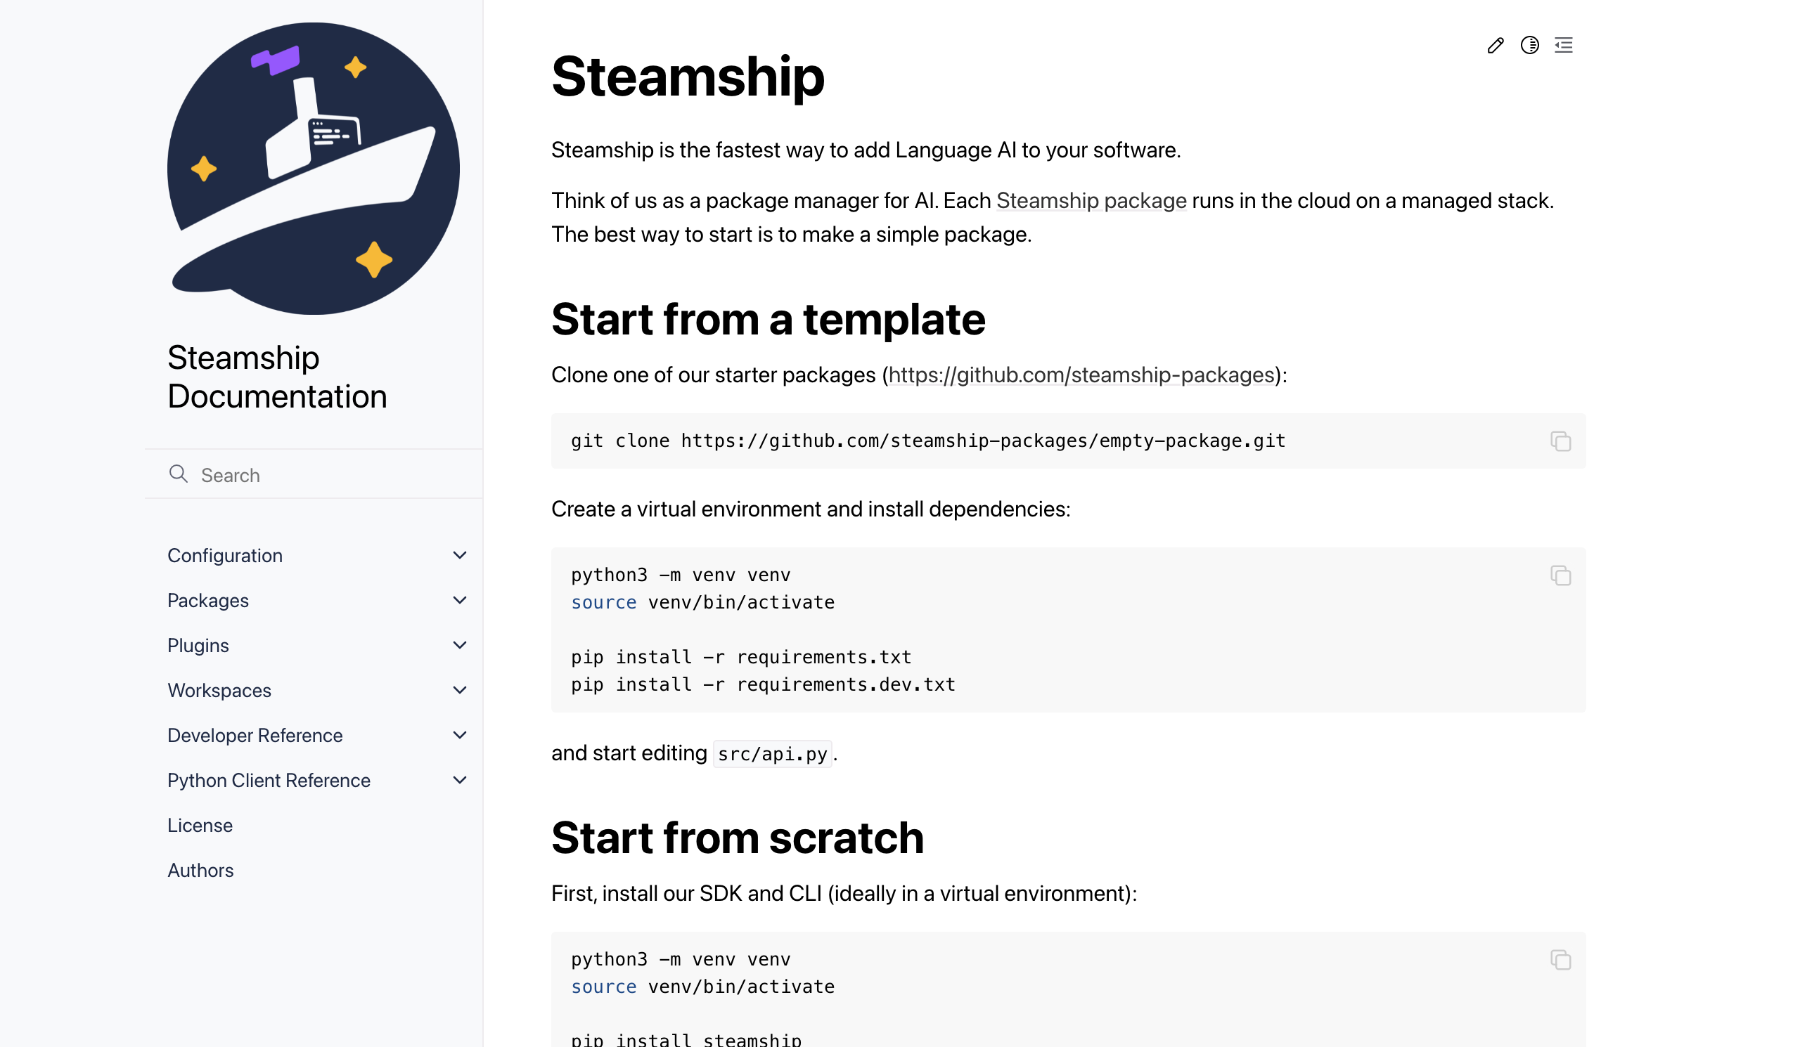Open the Python Client Reference page
The width and height of the screenshot is (1800, 1047).
click(x=269, y=780)
